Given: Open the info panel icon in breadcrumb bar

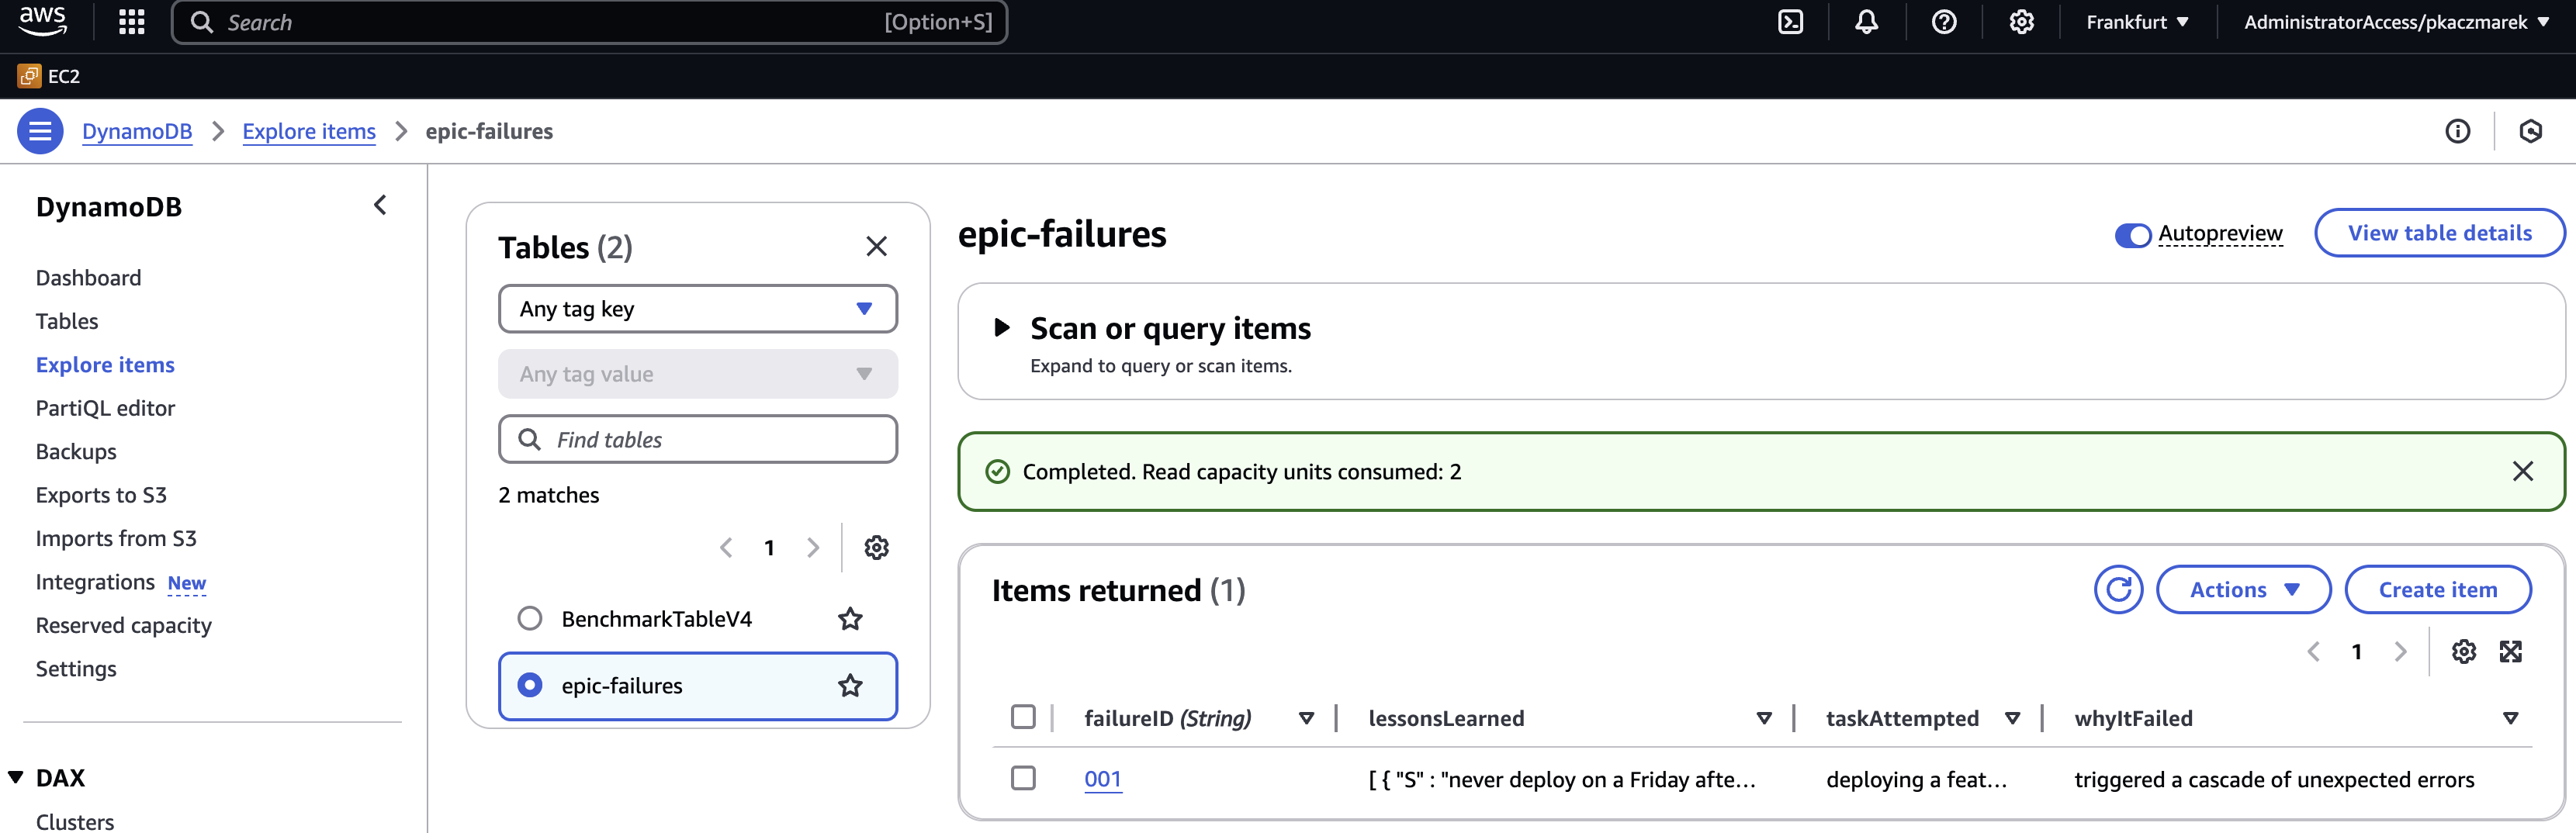Looking at the screenshot, I should [2457, 131].
